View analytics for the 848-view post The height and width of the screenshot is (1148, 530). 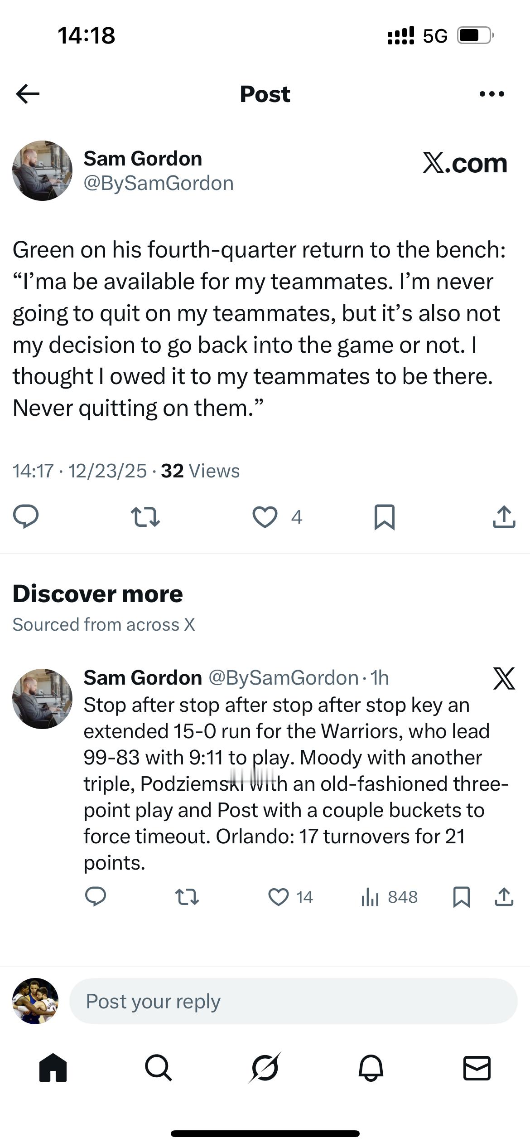389,897
